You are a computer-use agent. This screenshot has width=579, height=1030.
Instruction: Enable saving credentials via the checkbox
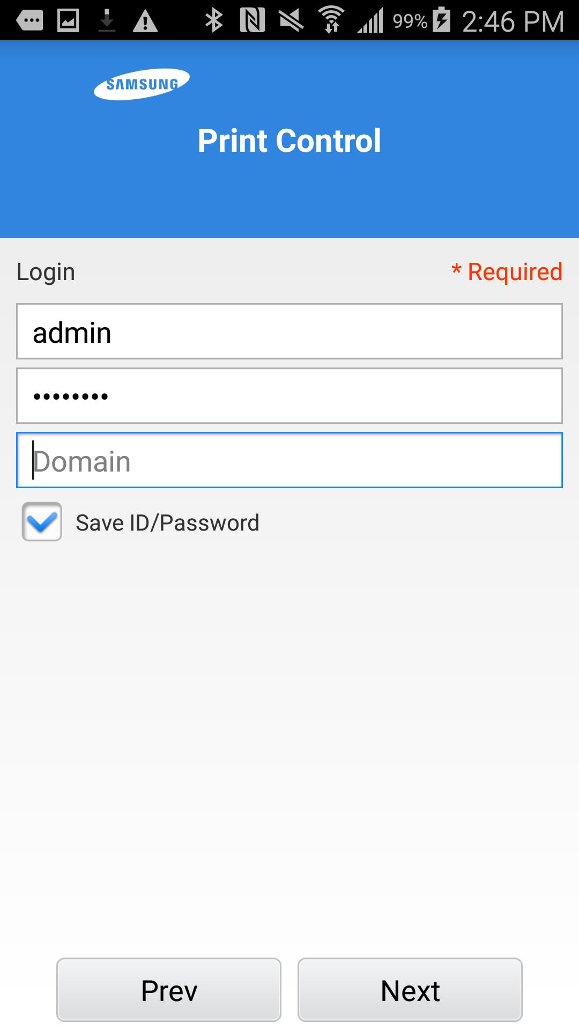coord(41,521)
